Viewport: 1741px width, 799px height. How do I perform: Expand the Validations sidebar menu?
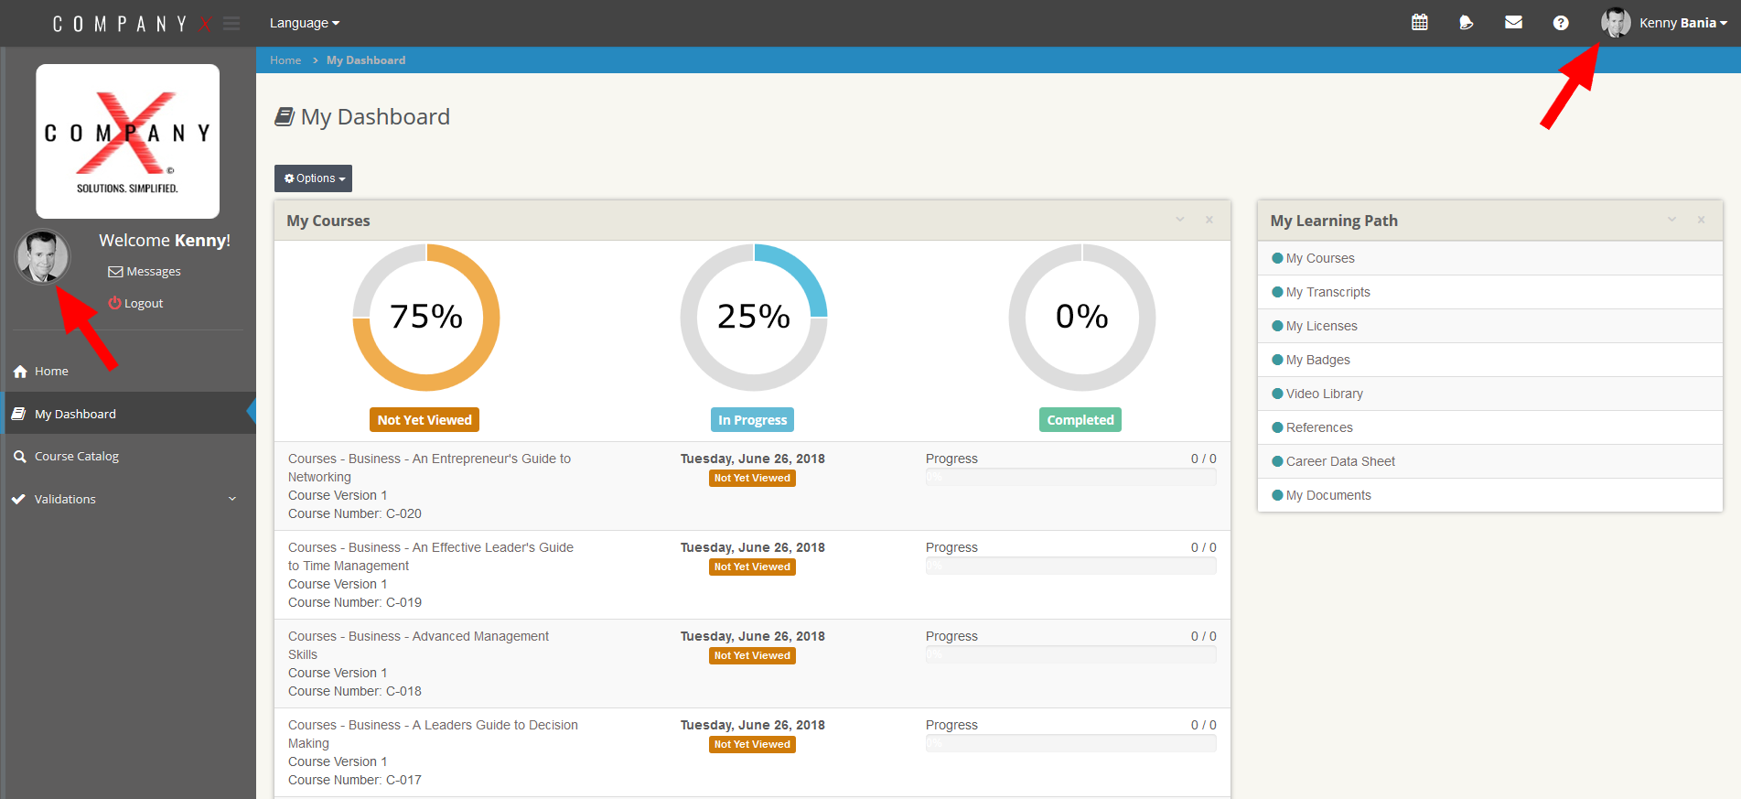click(128, 499)
